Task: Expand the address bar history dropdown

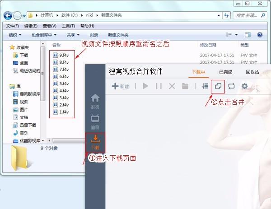Action: (219, 15)
